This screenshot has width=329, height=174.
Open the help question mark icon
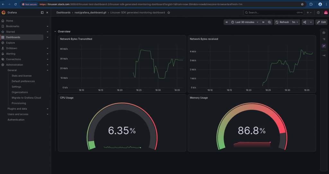point(318,12)
